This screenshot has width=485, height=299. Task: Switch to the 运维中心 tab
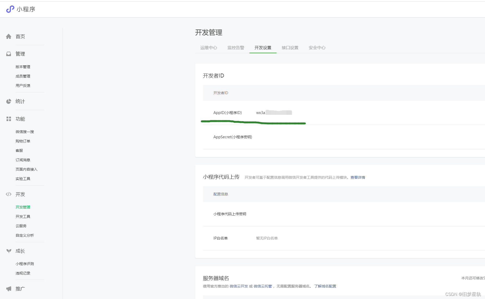click(209, 48)
